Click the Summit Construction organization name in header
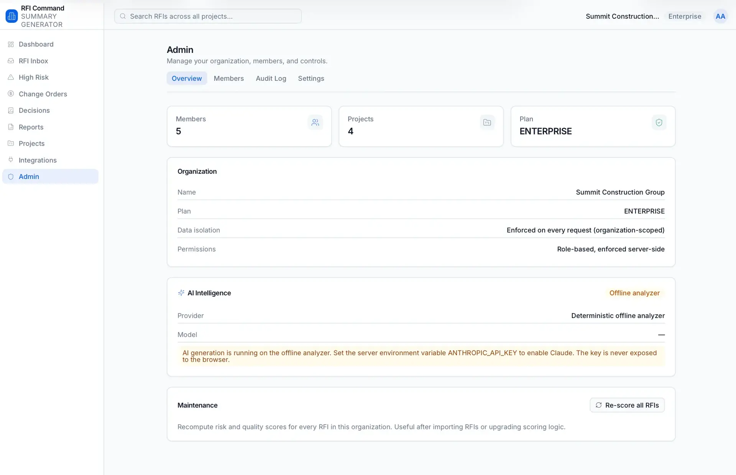The height and width of the screenshot is (475, 736). pos(622,16)
